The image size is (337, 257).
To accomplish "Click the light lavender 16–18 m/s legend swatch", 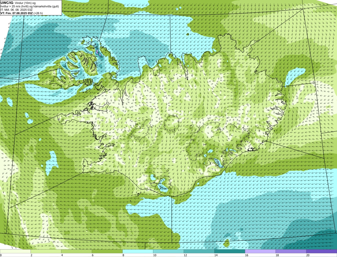I will pos(260,251).
